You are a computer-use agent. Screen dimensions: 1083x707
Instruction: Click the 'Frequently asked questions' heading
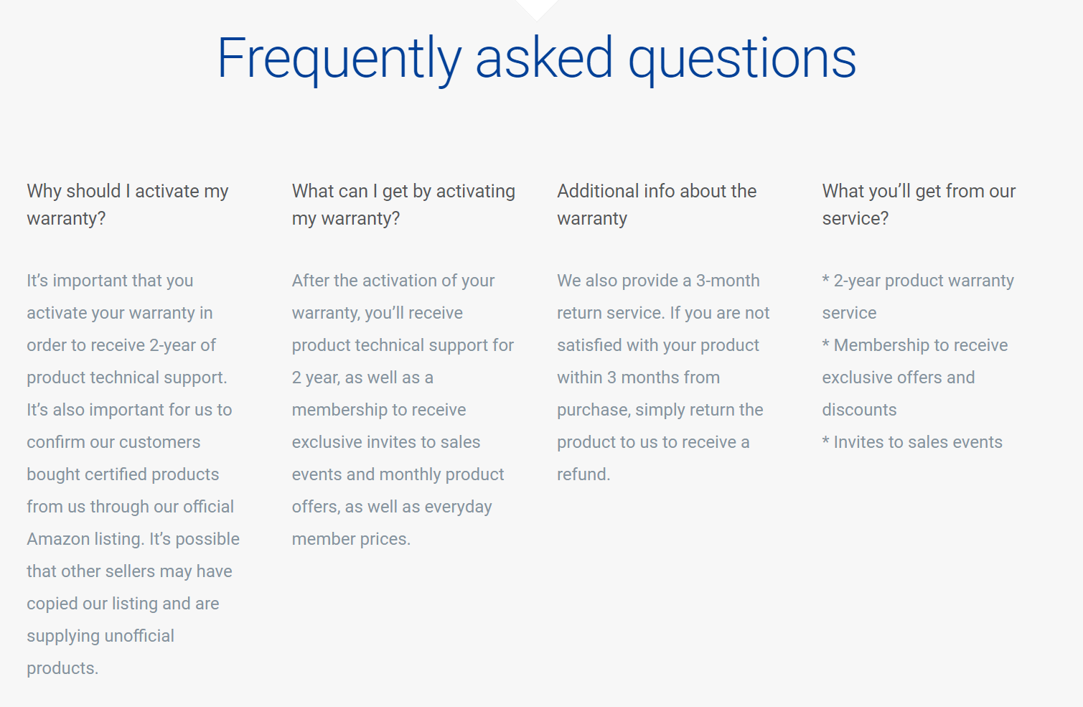click(x=536, y=59)
